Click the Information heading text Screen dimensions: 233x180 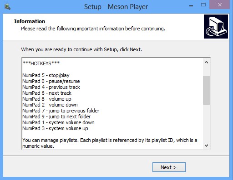point(30,21)
